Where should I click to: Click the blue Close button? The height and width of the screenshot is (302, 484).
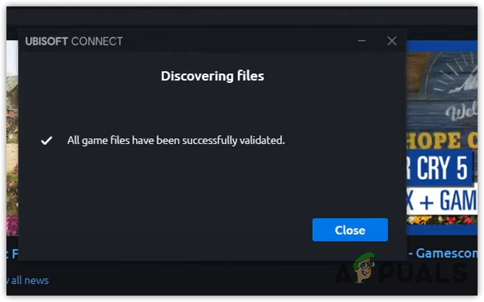(x=350, y=230)
